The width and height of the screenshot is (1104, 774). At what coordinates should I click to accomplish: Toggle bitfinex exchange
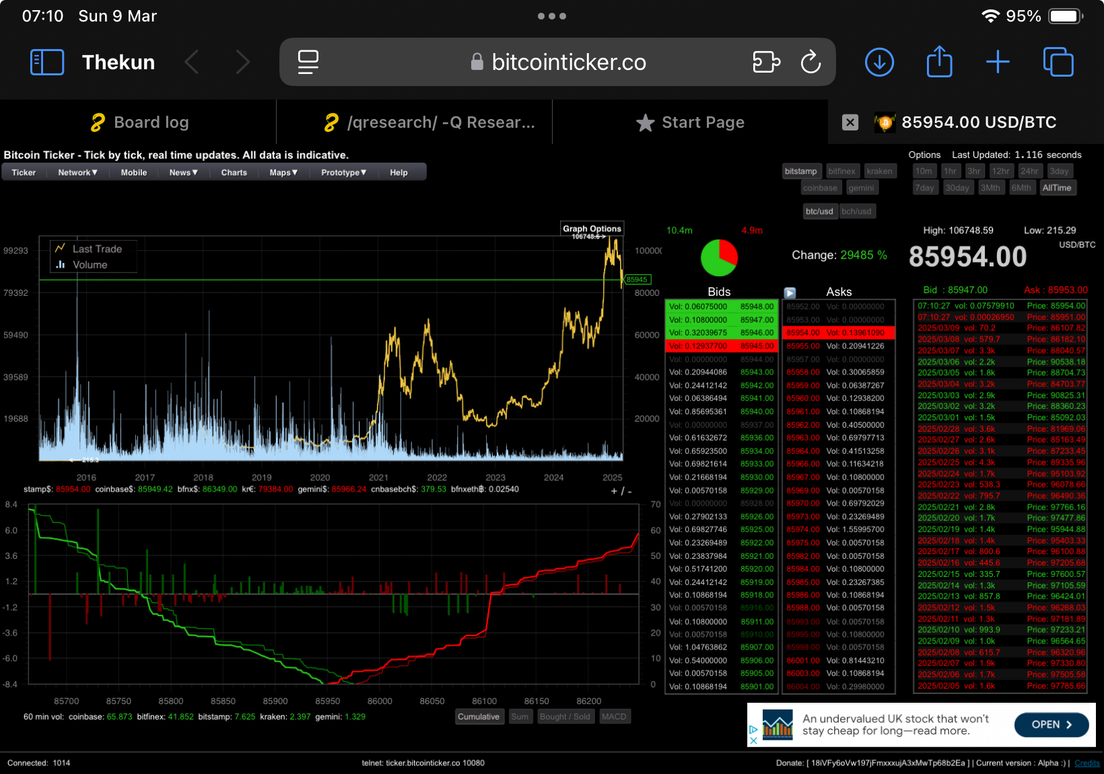[841, 171]
